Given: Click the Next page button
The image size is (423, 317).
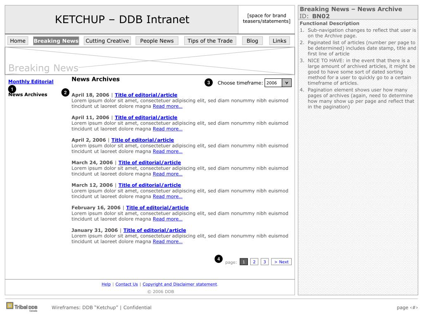Looking at the screenshot, I should point(281,262).
